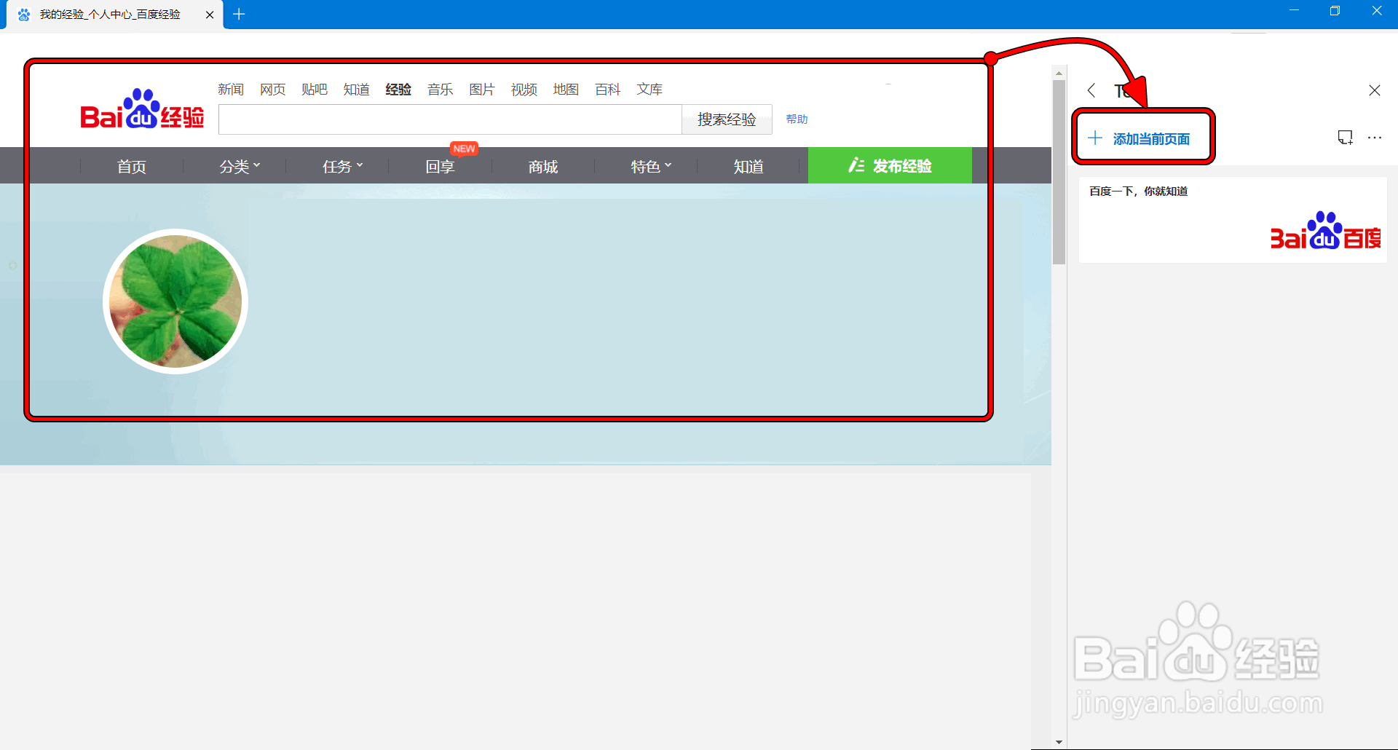1398x750 pixels.
Task: Select the bold 经验 link
Action: (398, 90)
